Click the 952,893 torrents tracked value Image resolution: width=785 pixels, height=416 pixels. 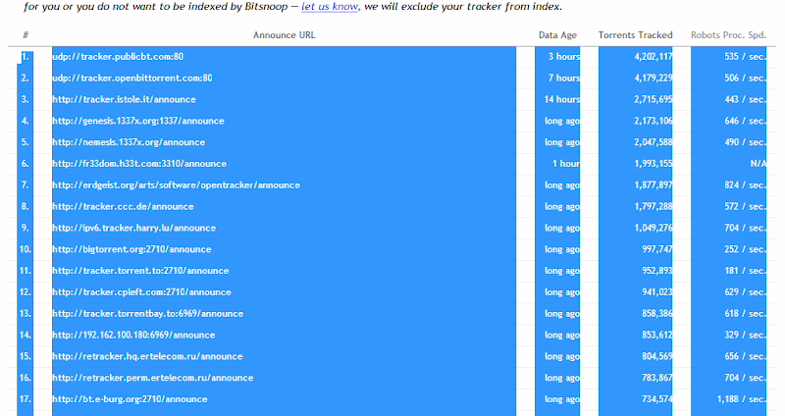[x=657, y=271]
